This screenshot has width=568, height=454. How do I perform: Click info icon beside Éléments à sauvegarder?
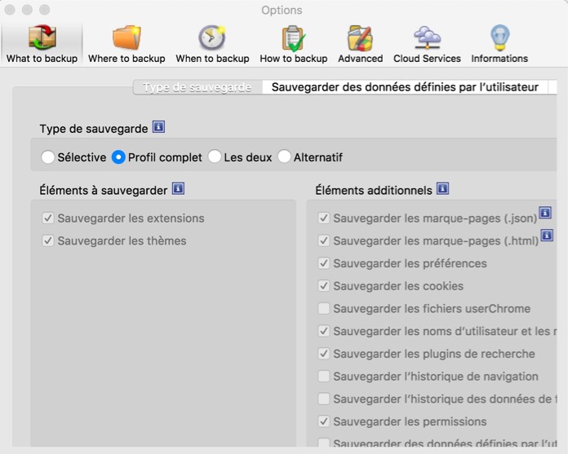pos(178,188)
